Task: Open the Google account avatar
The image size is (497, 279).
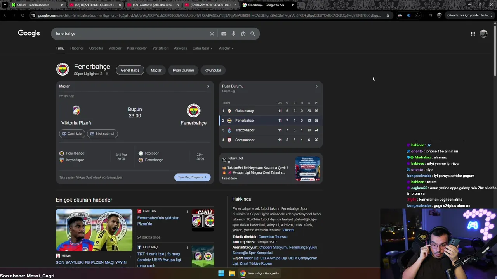Action: click(483, 34)
